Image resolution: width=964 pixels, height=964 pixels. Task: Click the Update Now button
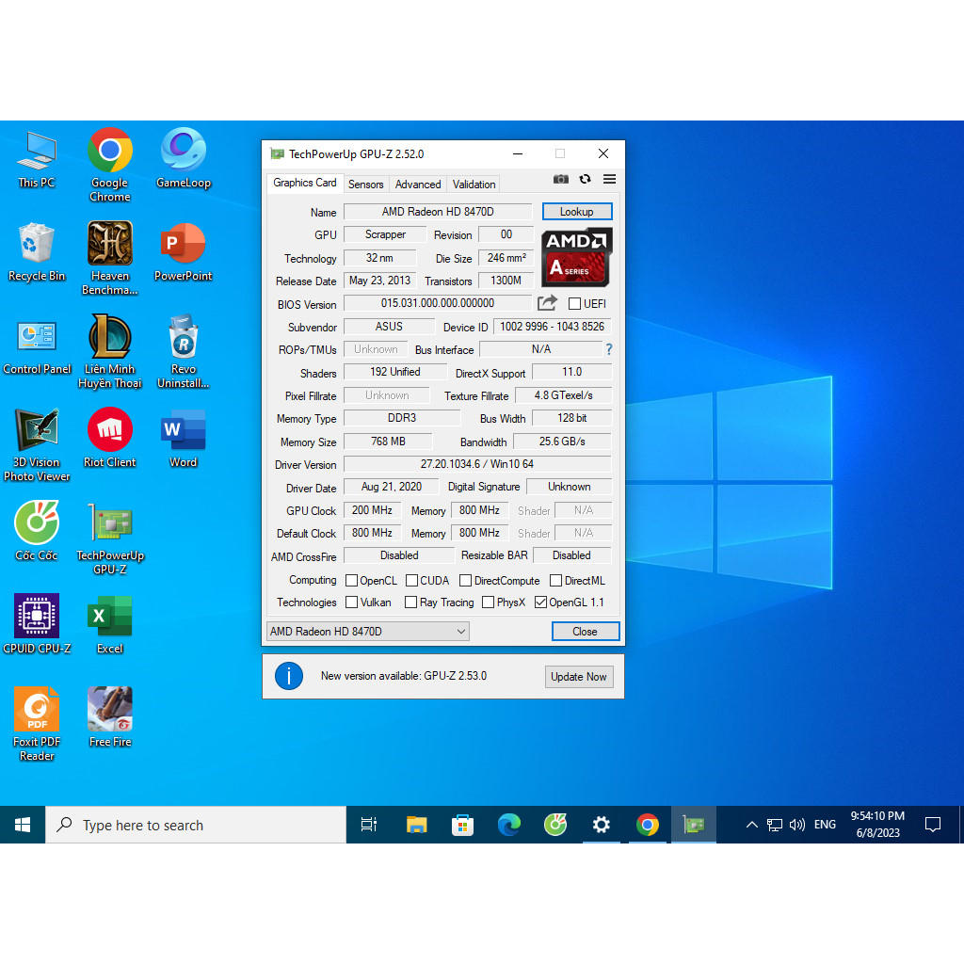579,677
